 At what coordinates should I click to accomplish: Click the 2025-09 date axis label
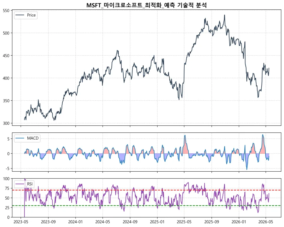click(212, 222)
